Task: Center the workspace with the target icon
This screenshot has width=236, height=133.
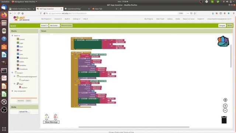Action: 225,100
